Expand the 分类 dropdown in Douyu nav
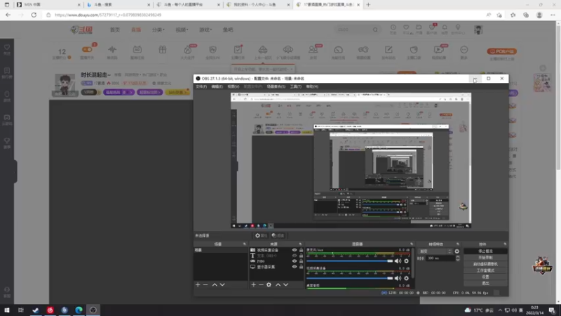This screenshot has width=561, height=316. click(x=158, y=29)
